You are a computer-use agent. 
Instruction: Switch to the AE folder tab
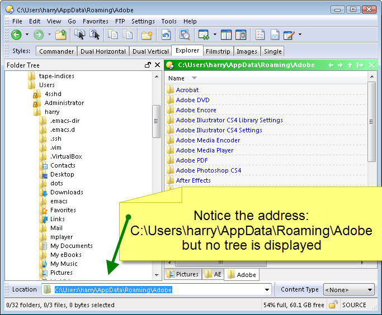[x=213, y=274]
